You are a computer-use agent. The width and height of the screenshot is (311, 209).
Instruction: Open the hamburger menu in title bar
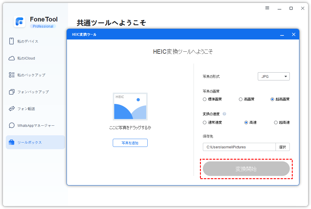267,8
